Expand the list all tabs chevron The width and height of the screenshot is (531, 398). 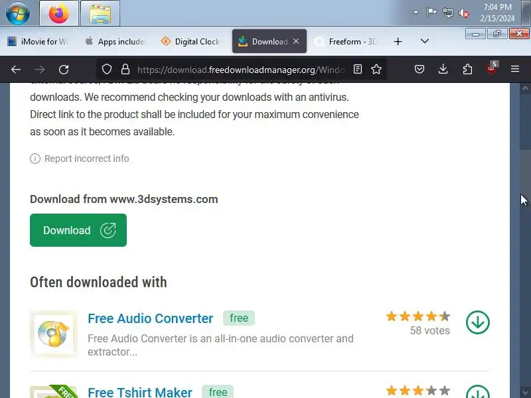(x=425, y=41)
